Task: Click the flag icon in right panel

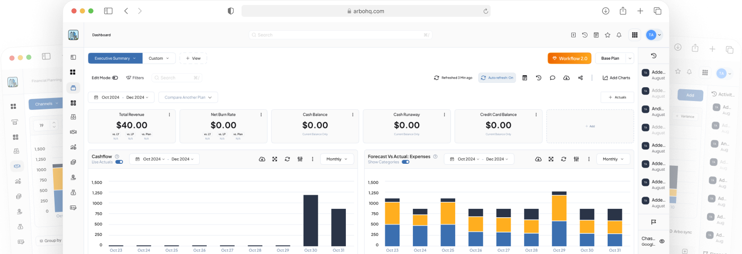Action: (653, 222)
